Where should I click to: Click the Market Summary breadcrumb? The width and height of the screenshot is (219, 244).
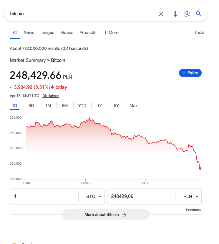click(28, 60)
